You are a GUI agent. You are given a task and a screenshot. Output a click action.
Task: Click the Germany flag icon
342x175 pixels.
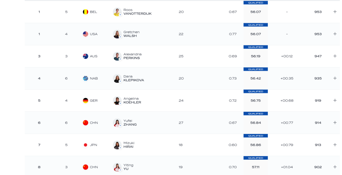coord(85,101)
